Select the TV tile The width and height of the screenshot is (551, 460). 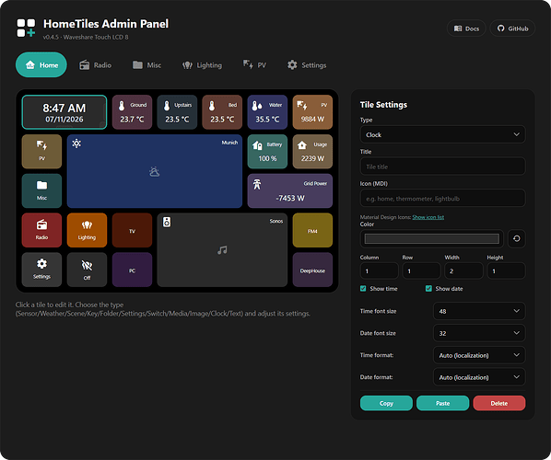pos(132,230)
